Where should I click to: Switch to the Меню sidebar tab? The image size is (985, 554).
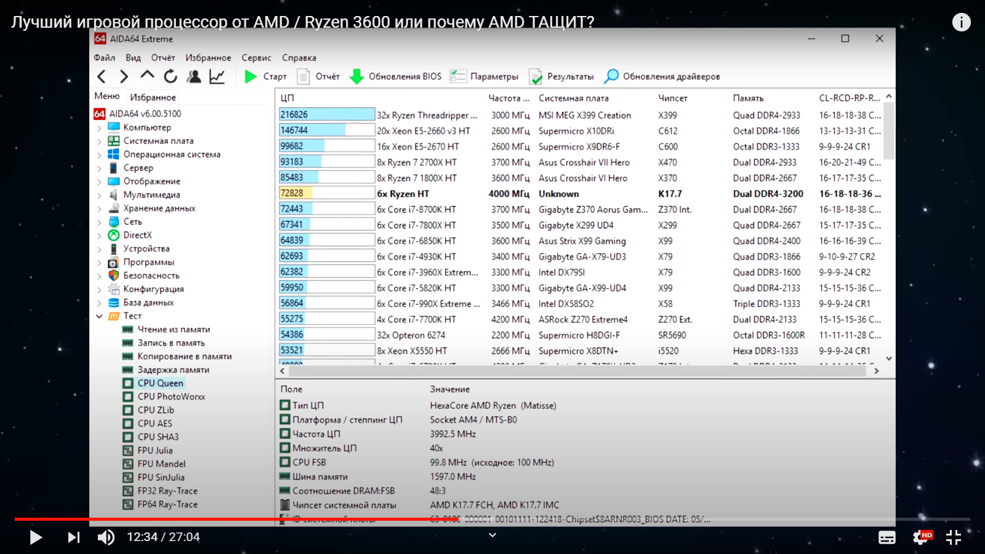pyautogui.click(x=107, y=96)
